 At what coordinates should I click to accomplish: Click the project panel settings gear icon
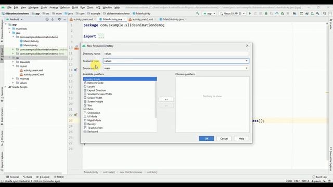tap(59, 19)
